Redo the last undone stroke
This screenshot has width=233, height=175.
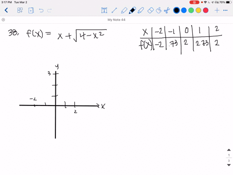coord(50,11)
